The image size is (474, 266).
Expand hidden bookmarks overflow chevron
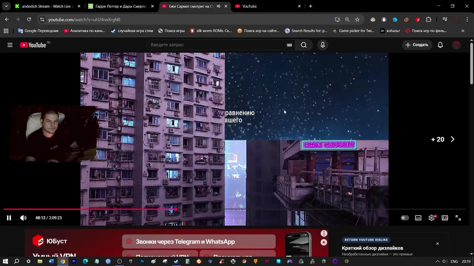(x=463, y=31)
